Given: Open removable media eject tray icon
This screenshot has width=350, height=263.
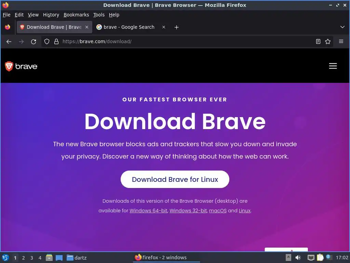Looking at the screenshot, I should click(x=288, y=258).
